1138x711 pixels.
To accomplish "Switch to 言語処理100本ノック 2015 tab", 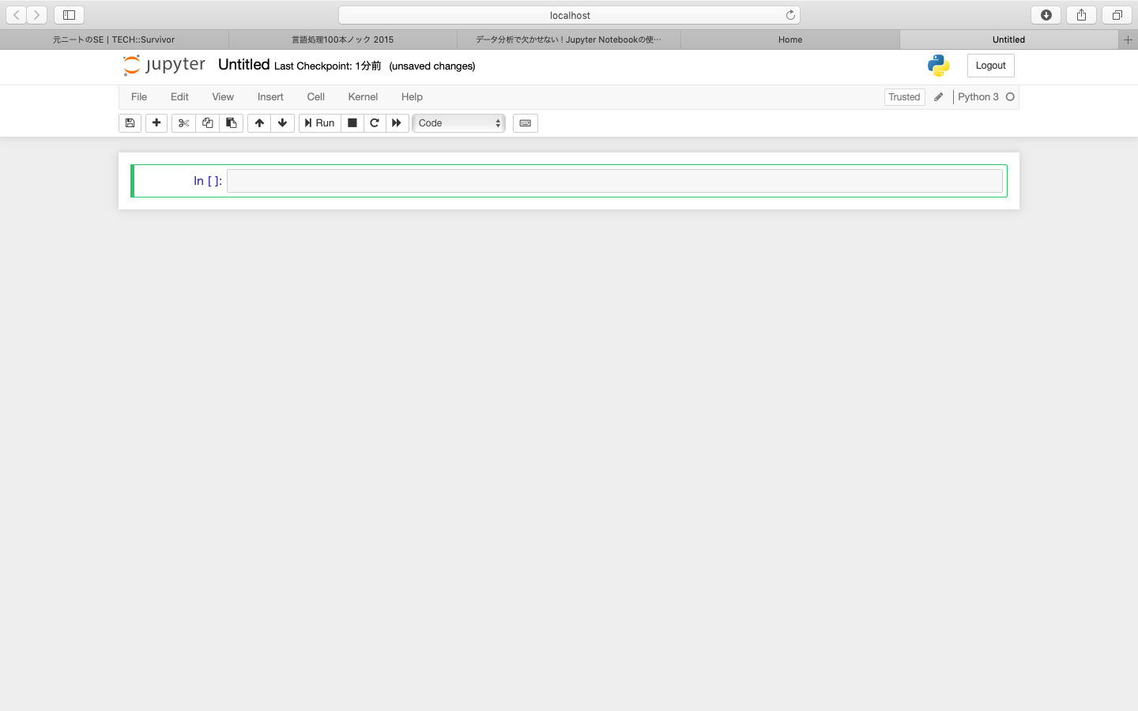I will click(343, 39).
